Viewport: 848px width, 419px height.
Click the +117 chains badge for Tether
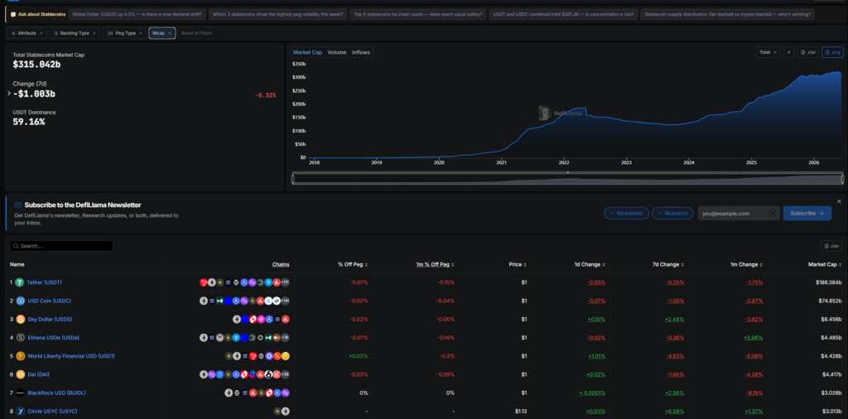pos(285,282)
